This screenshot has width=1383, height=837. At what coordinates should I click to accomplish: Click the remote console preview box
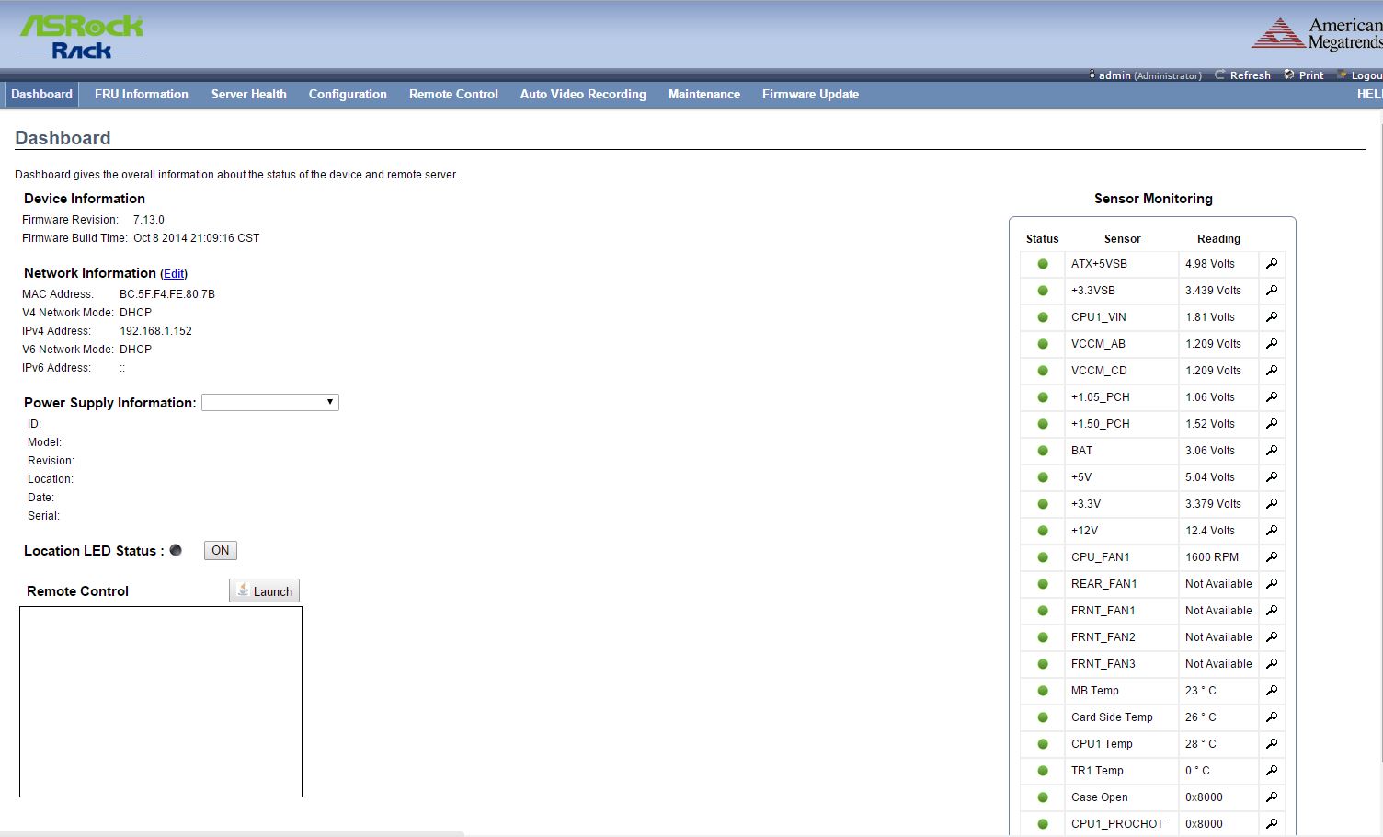[x=161, y=702]
